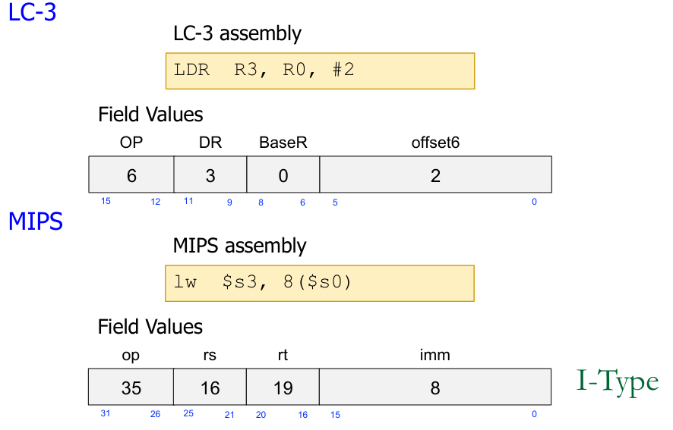This screenshot has width=673, height=430.
Task: Select the "MIPS assembly" caption
Action: (x=239, y=246)
